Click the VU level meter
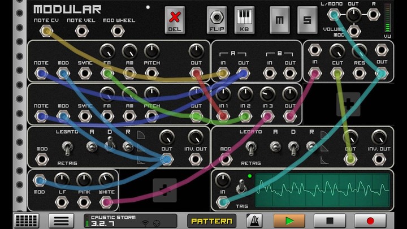The height and width of the screenshot is (229, 407). click(387, 18)
